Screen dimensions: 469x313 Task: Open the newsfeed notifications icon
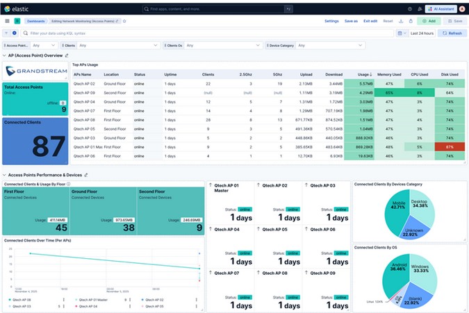pos(420,9)
